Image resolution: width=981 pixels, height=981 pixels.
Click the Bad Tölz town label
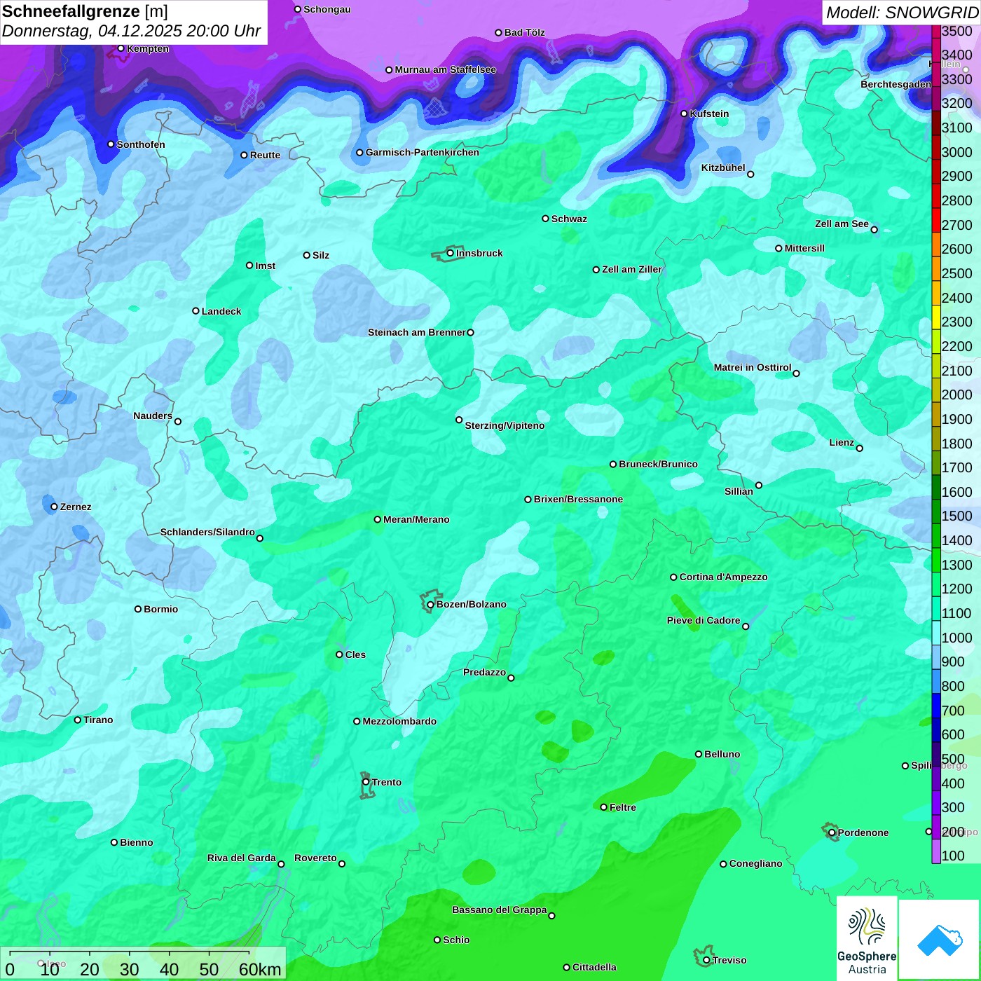[x=524, y=32]
